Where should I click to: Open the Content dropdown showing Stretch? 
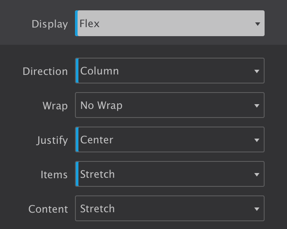tap(170, 209)
